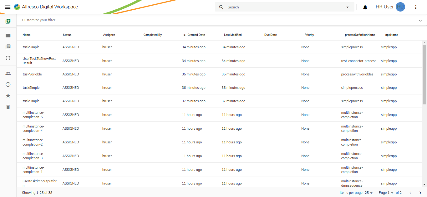Expand the Customize your filter panel
The image size is (427, 197).
420,21
